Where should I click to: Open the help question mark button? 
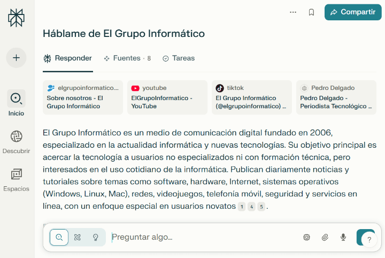coord(369,240)
